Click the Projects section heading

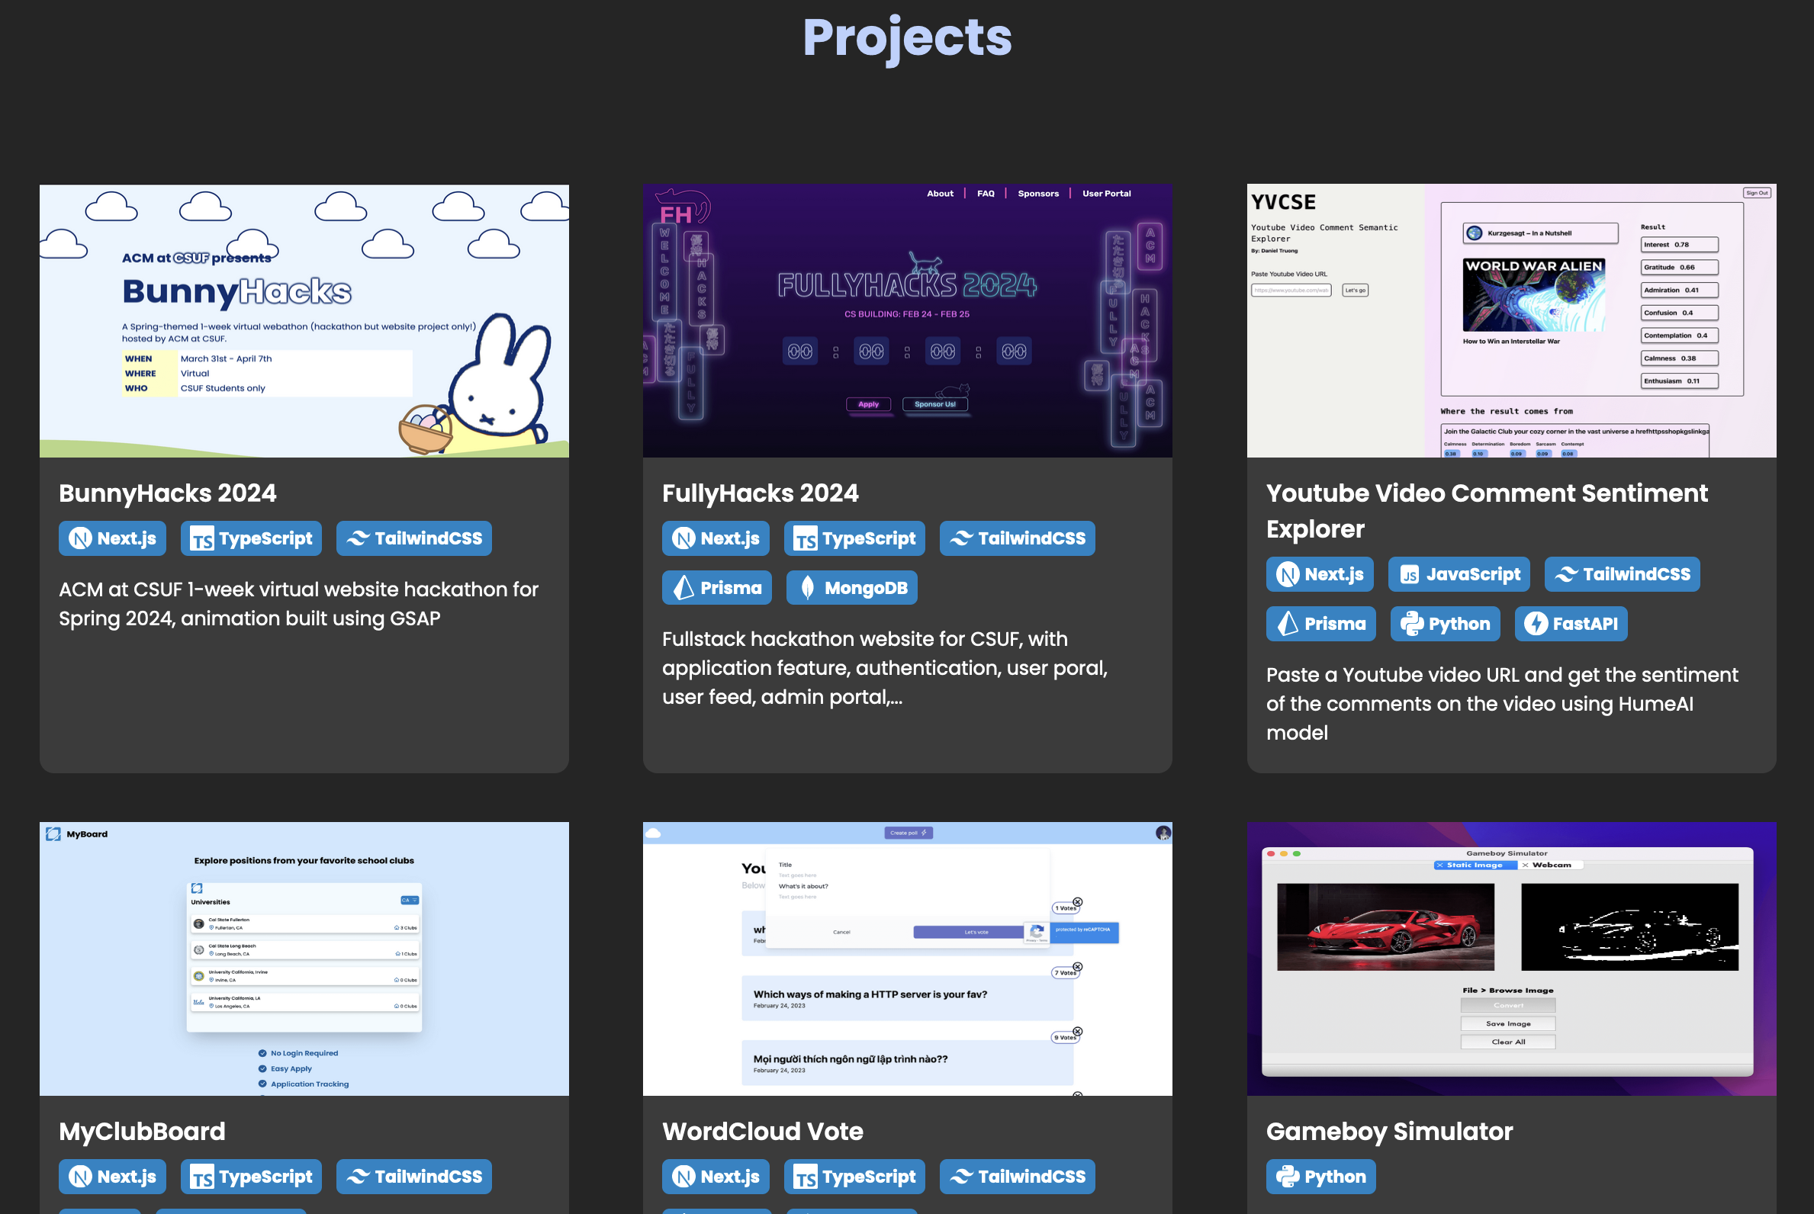[907, 37]
